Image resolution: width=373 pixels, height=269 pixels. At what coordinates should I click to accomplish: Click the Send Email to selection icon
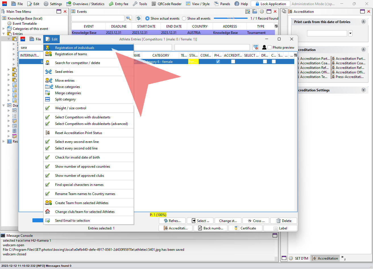click(48, 221)
